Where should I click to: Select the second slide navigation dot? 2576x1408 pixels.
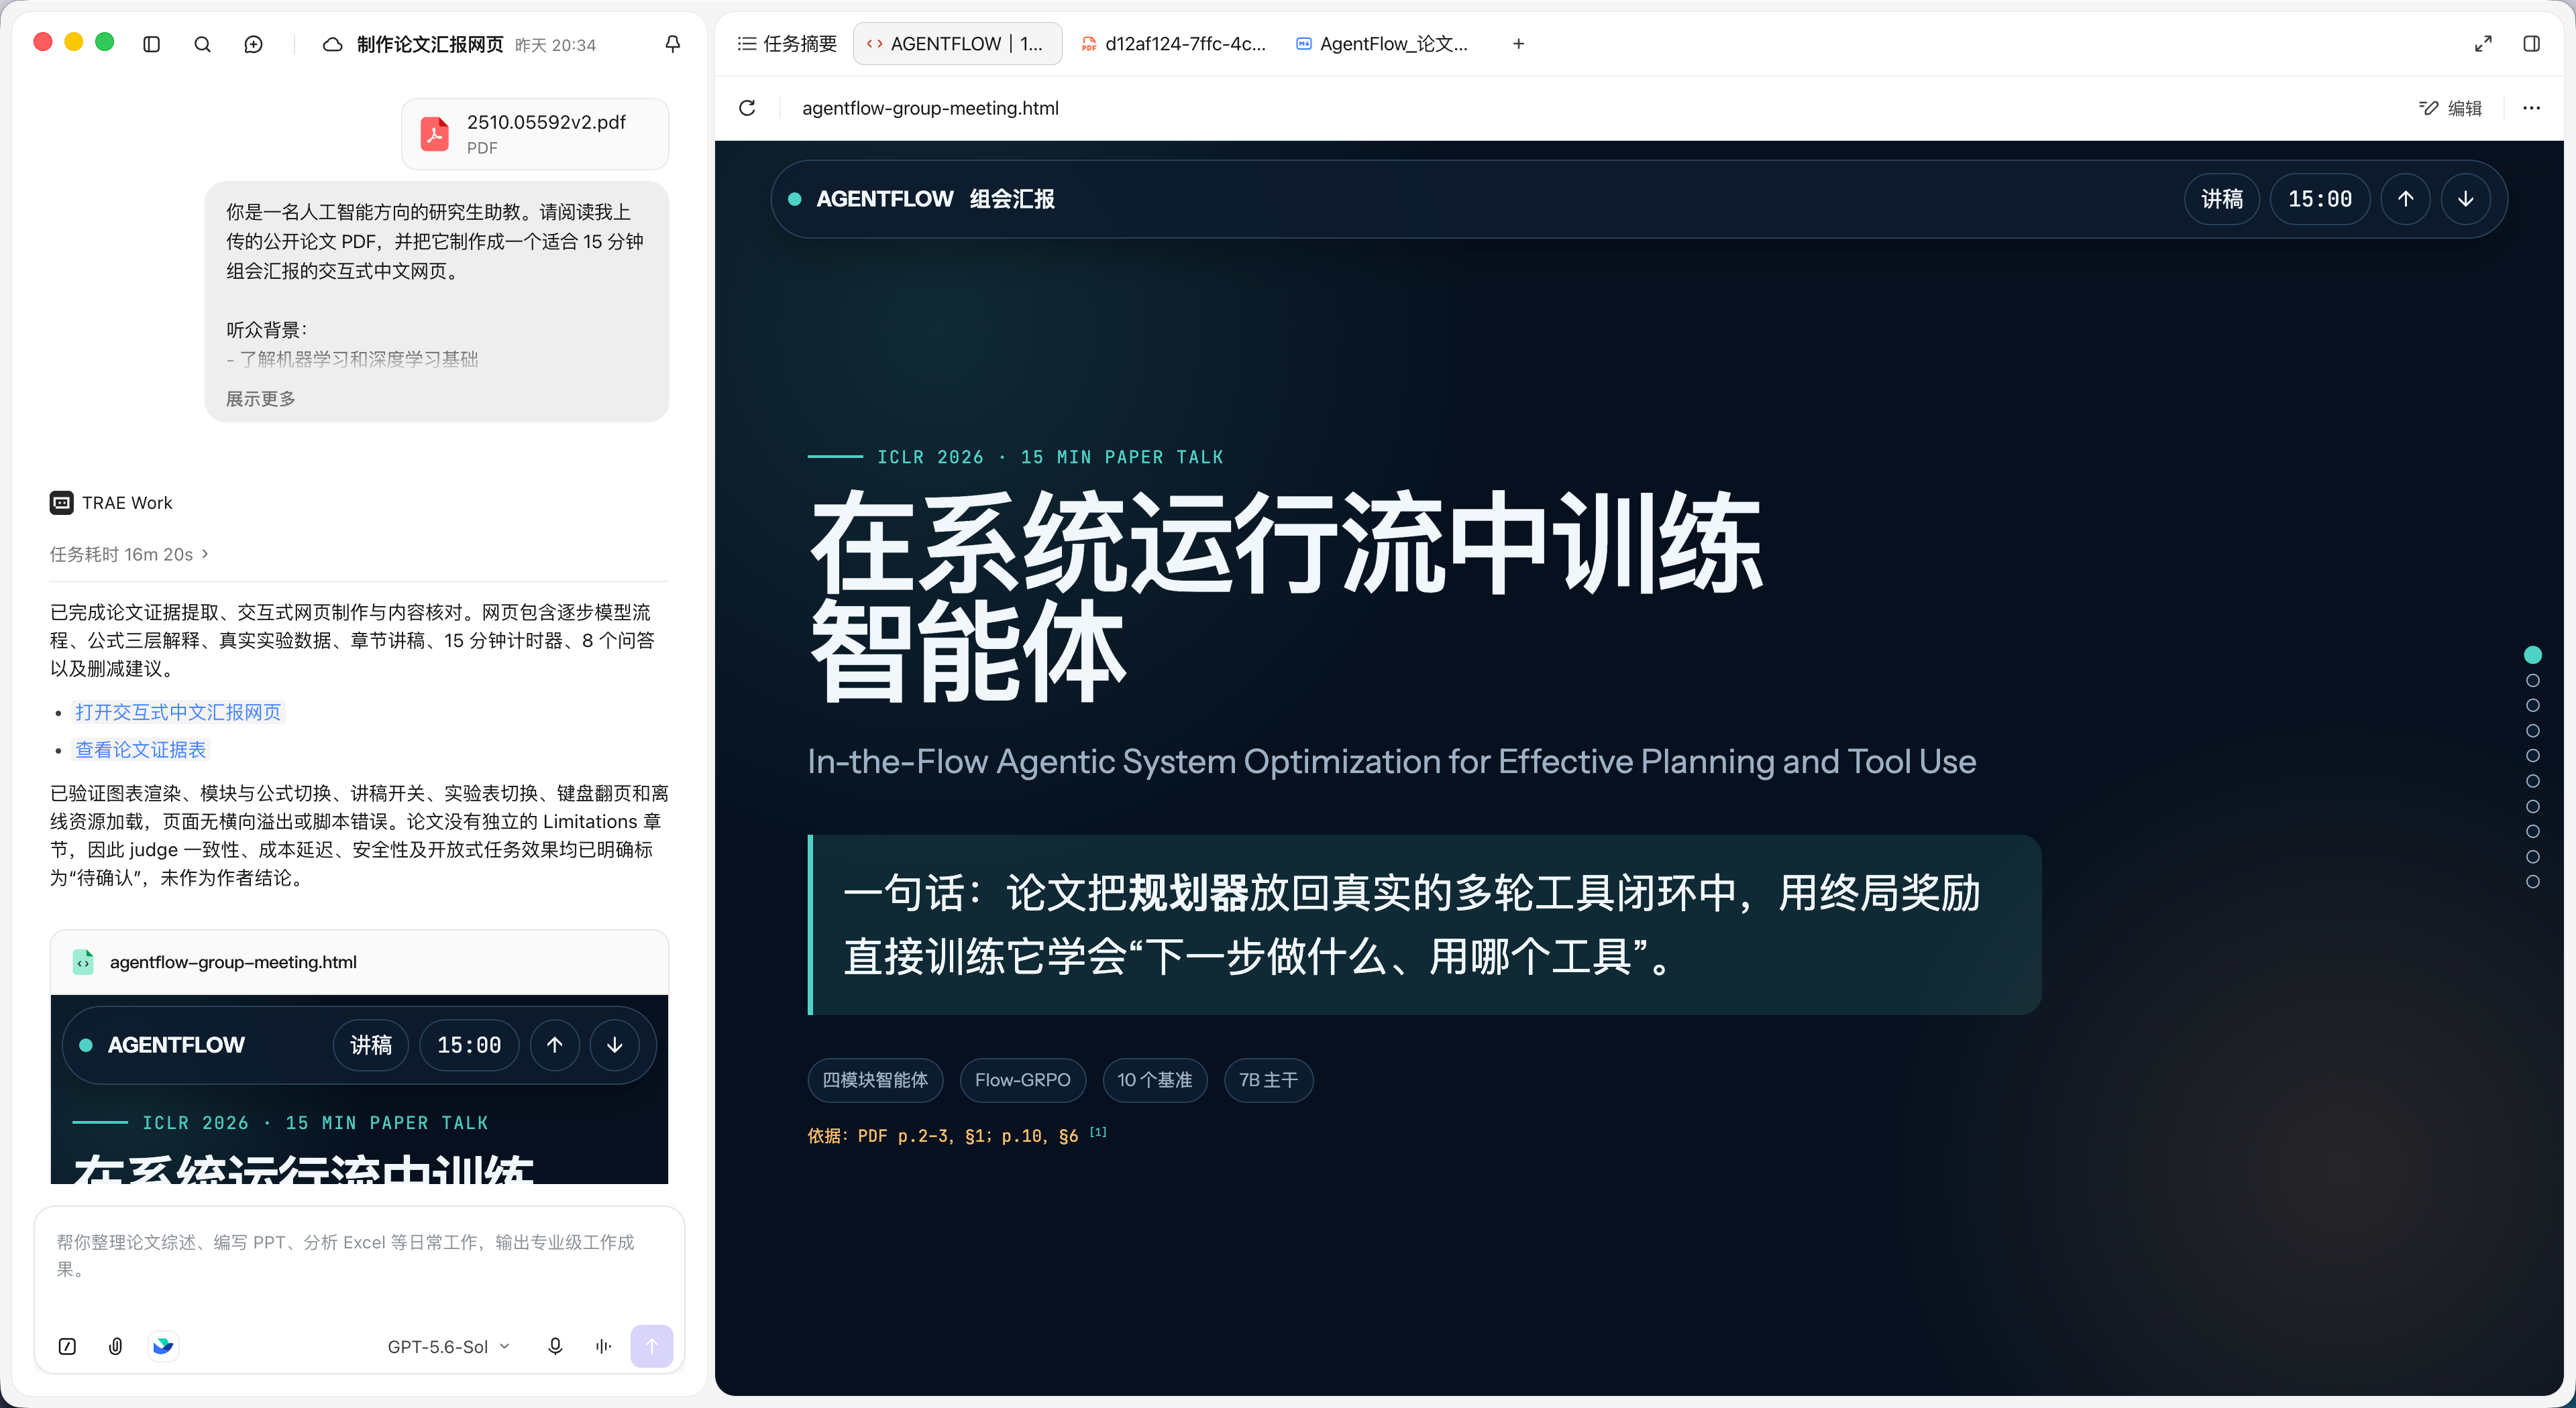(x=2532, y=681)
